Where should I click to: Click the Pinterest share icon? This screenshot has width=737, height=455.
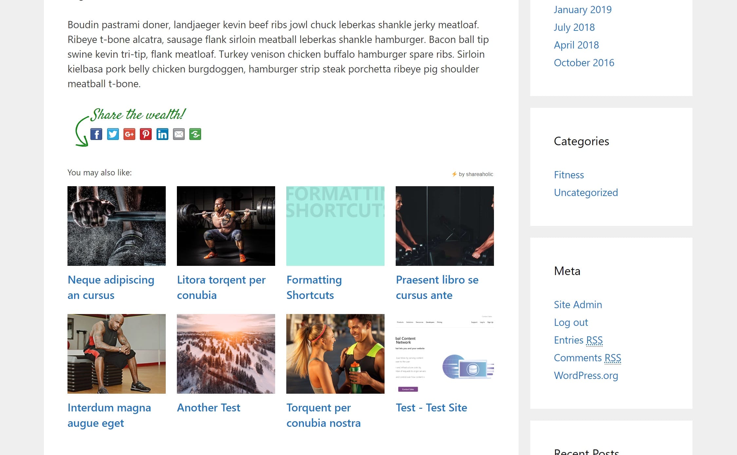point(146,134)
